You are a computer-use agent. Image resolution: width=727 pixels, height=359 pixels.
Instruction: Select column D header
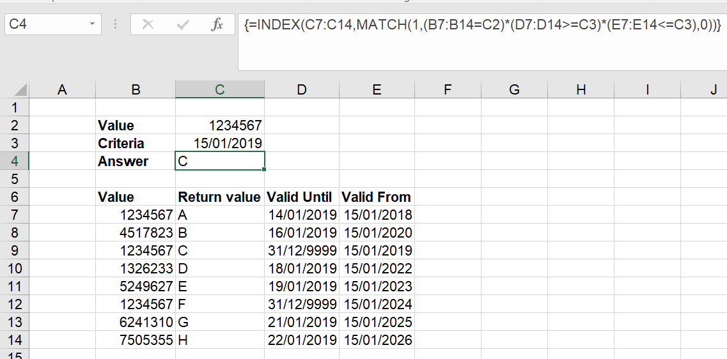(x=302, y=89)
